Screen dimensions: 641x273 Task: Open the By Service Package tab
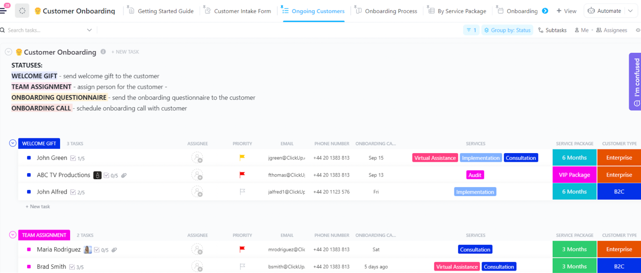point(462,11)
